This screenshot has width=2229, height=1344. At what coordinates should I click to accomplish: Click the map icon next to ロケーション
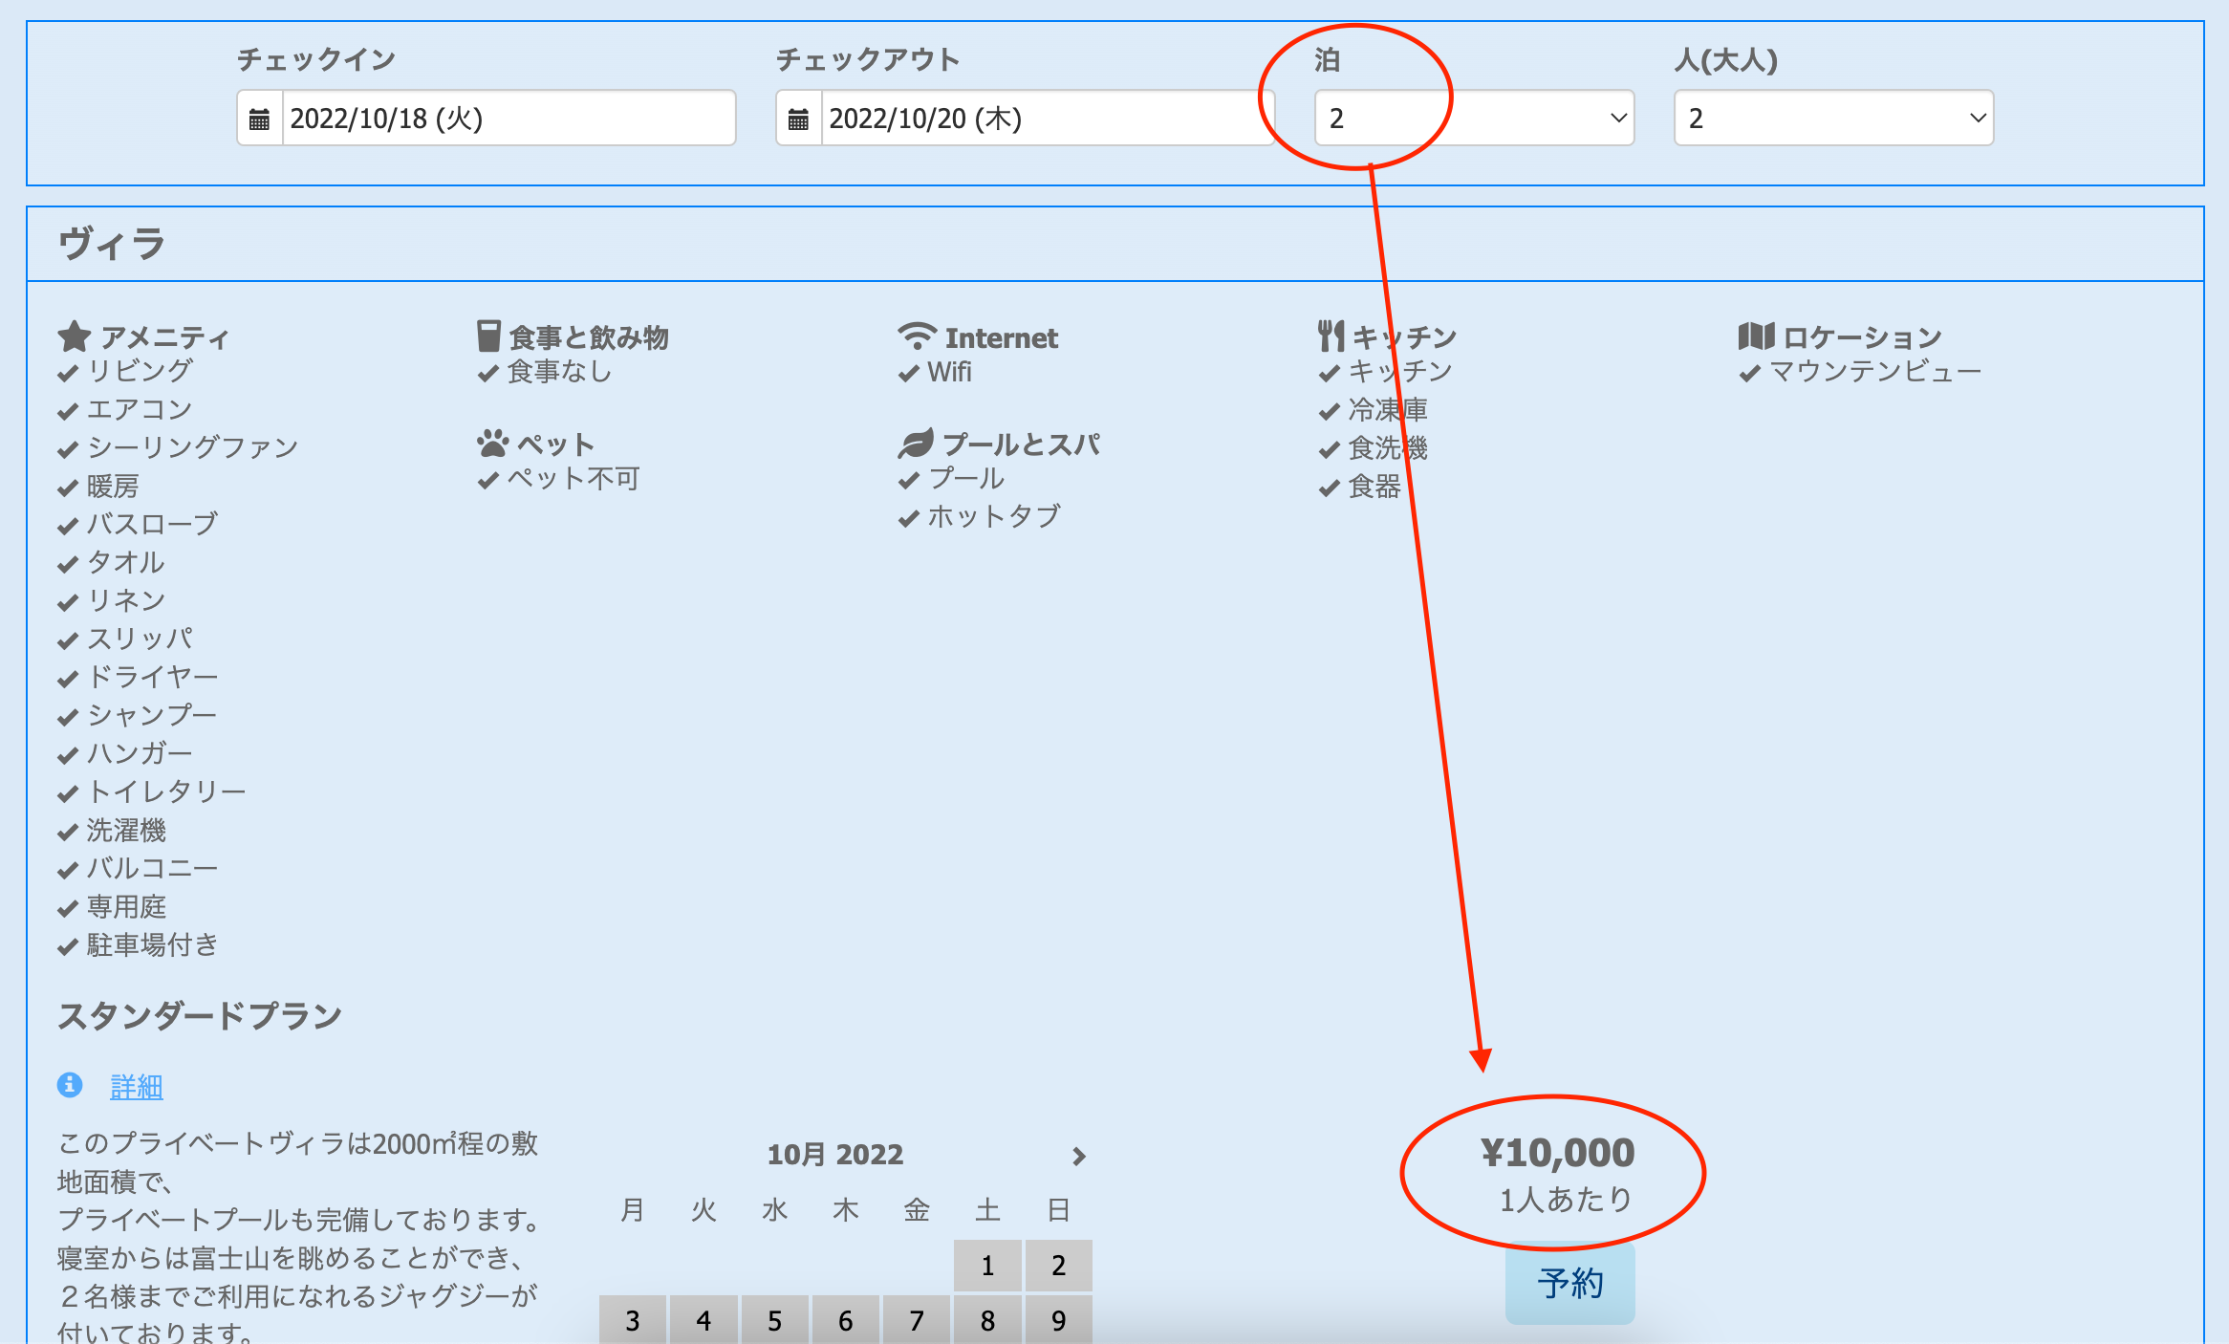(1756, 336)
